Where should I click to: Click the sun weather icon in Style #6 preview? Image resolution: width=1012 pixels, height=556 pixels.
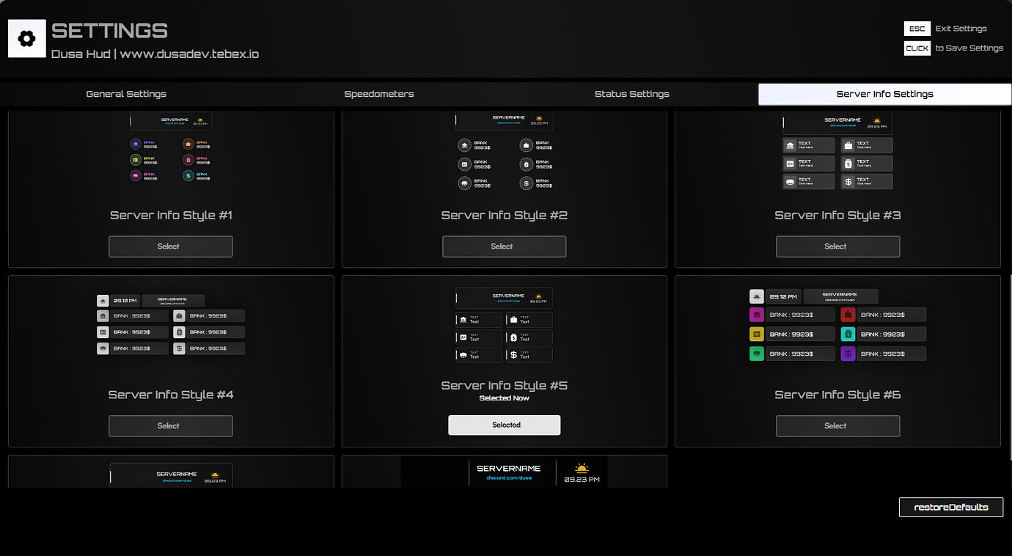coord(756,296)
